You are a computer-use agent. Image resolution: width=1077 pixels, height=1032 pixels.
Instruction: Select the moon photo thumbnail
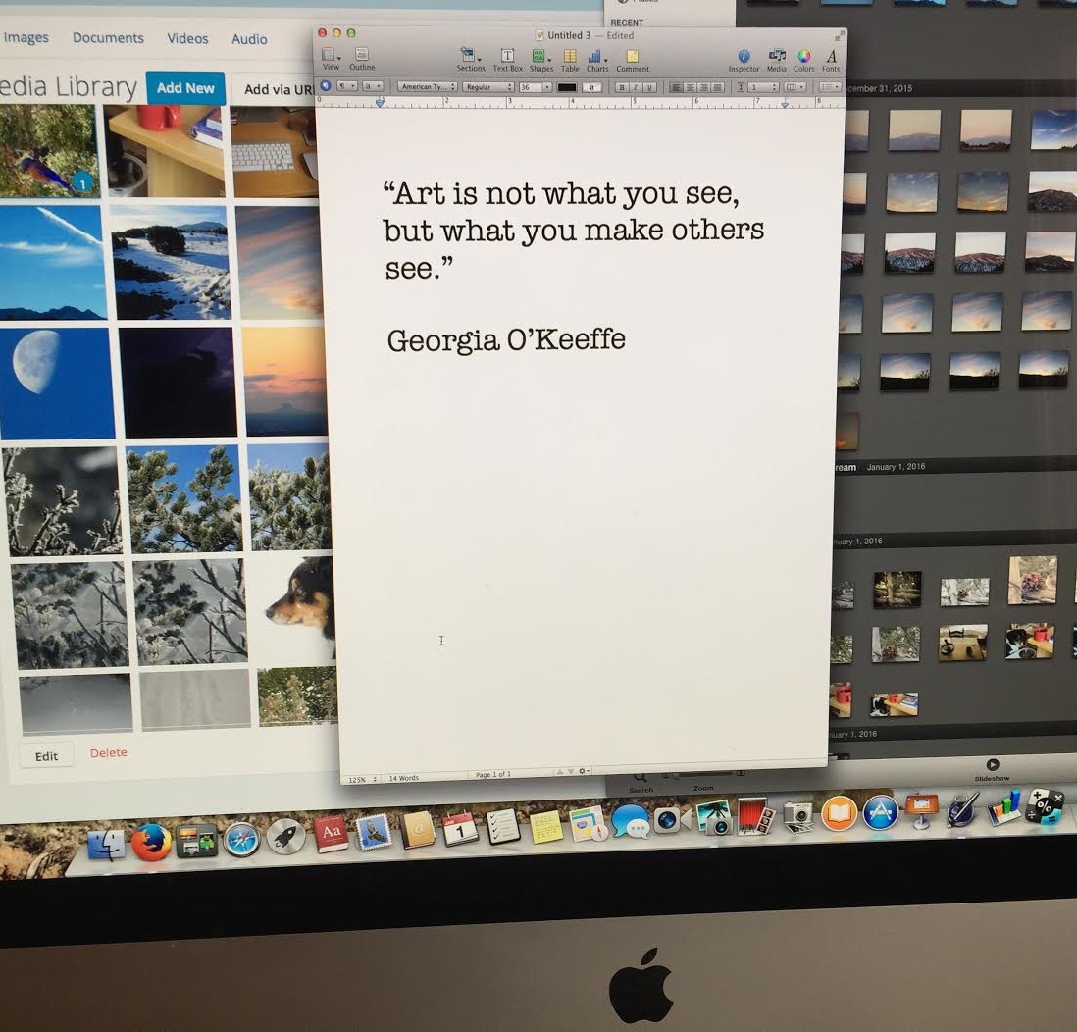point(54,382)
